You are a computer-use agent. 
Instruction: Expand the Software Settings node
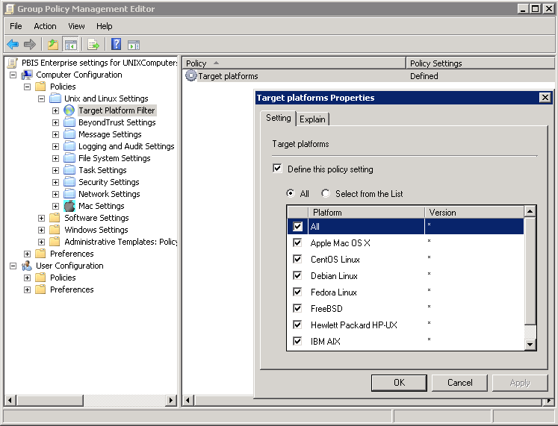pyautogui.click(x=41, y=218)
